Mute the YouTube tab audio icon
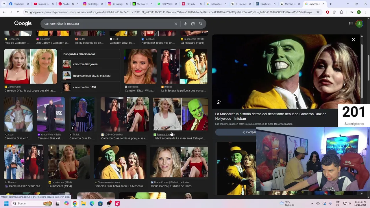Image resolution: width=370 pixels, height=208 pixels. coord(73,4)
